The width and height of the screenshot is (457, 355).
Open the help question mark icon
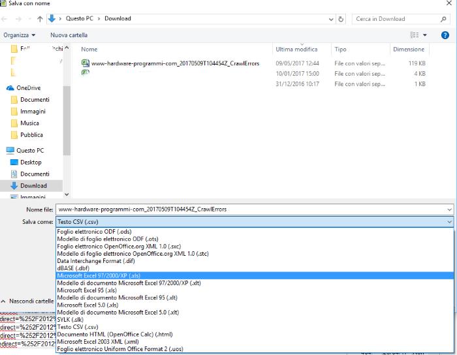(445, 35)
